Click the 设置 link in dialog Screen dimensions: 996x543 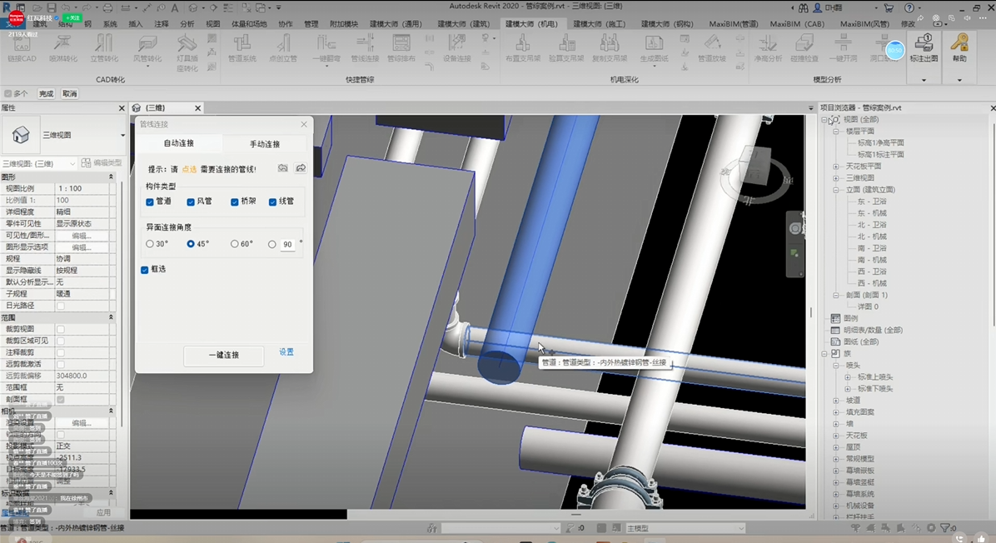[286, 352]
